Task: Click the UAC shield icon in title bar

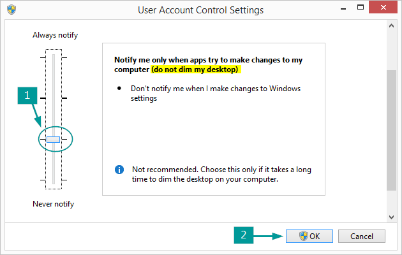Action: [11, 10]
